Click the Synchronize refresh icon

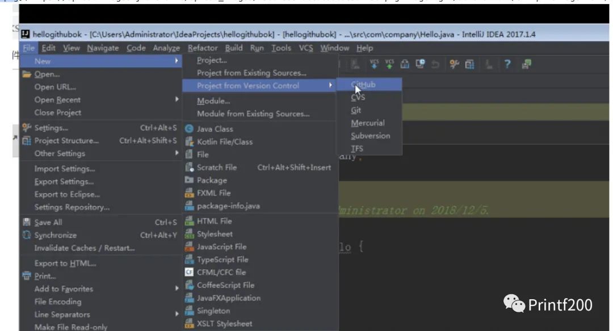(x=27, y=235)
